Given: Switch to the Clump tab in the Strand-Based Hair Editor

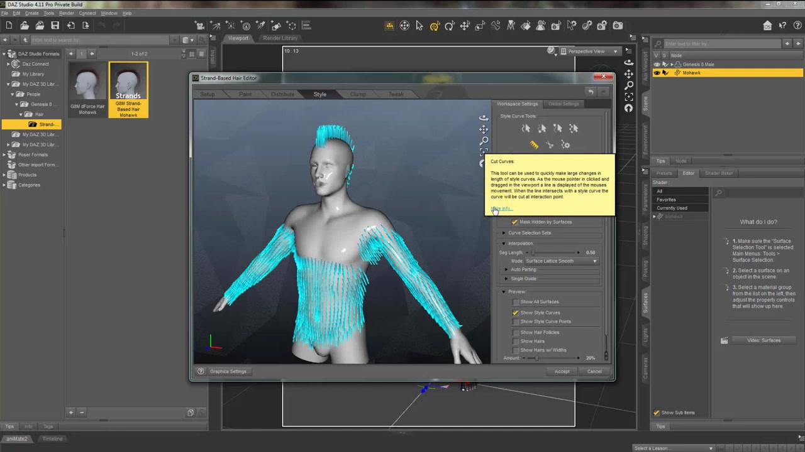Looking at the screenshot, I should tap(358, 94).
